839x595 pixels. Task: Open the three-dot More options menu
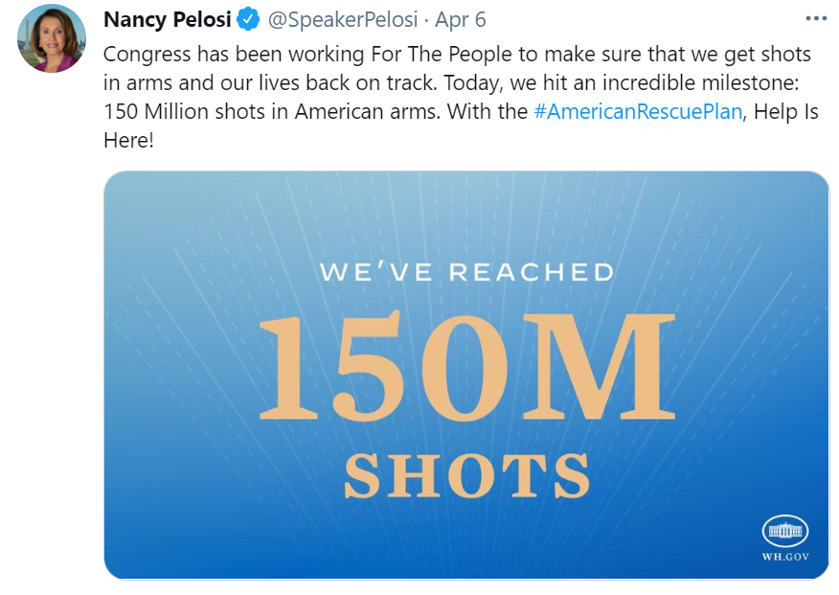click(x=815, y=19)
